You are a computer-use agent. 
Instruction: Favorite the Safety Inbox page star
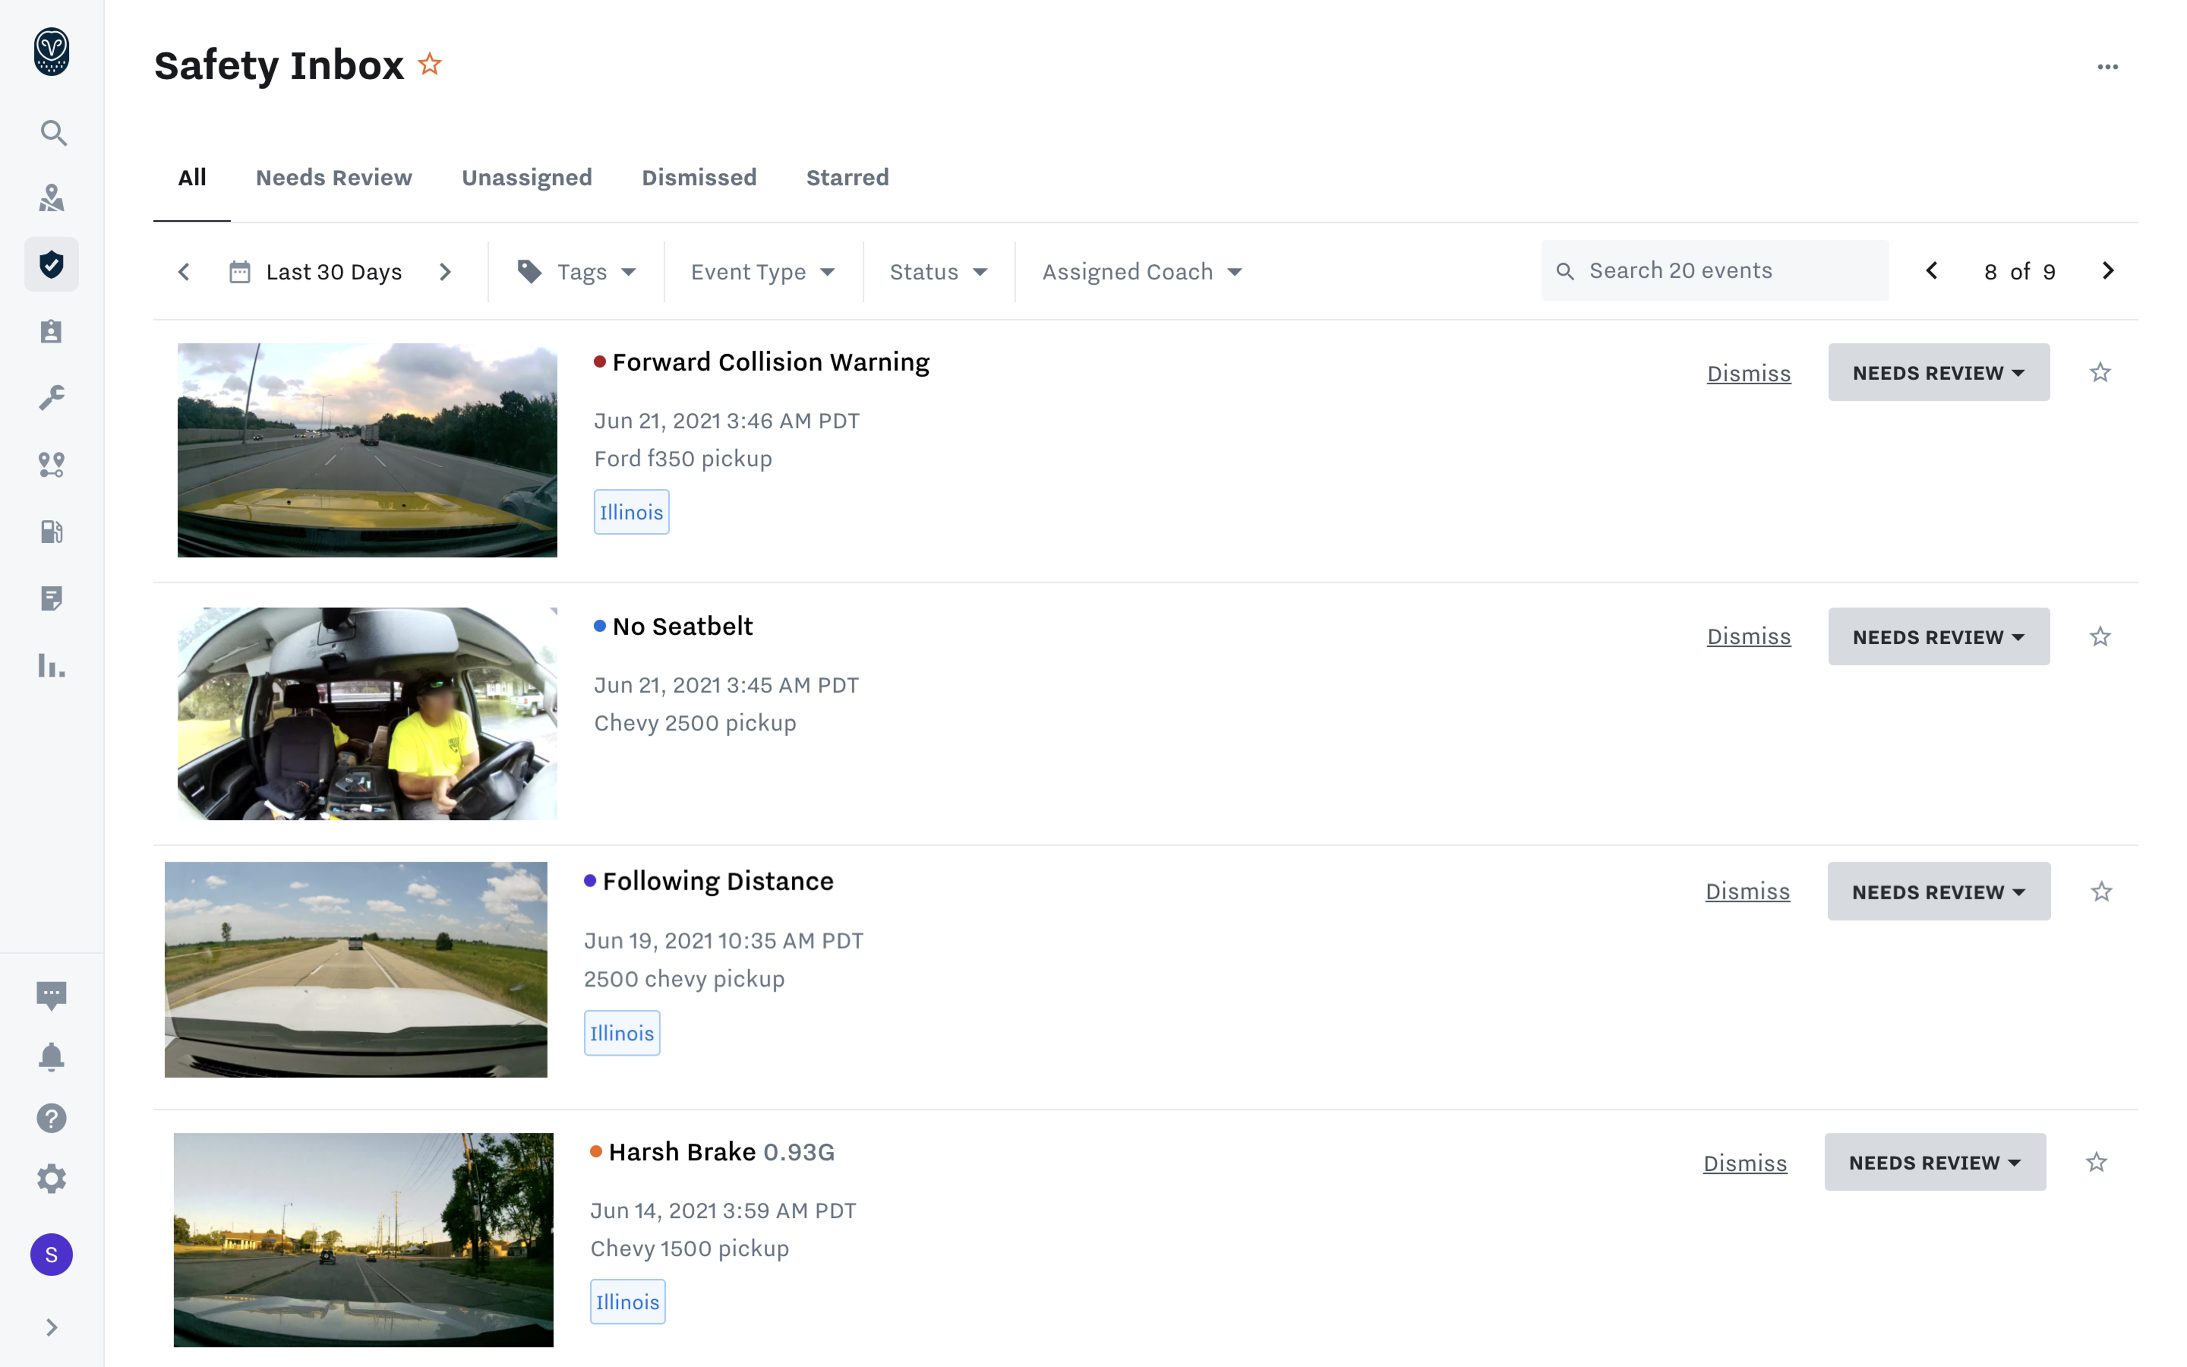[430, 65]
